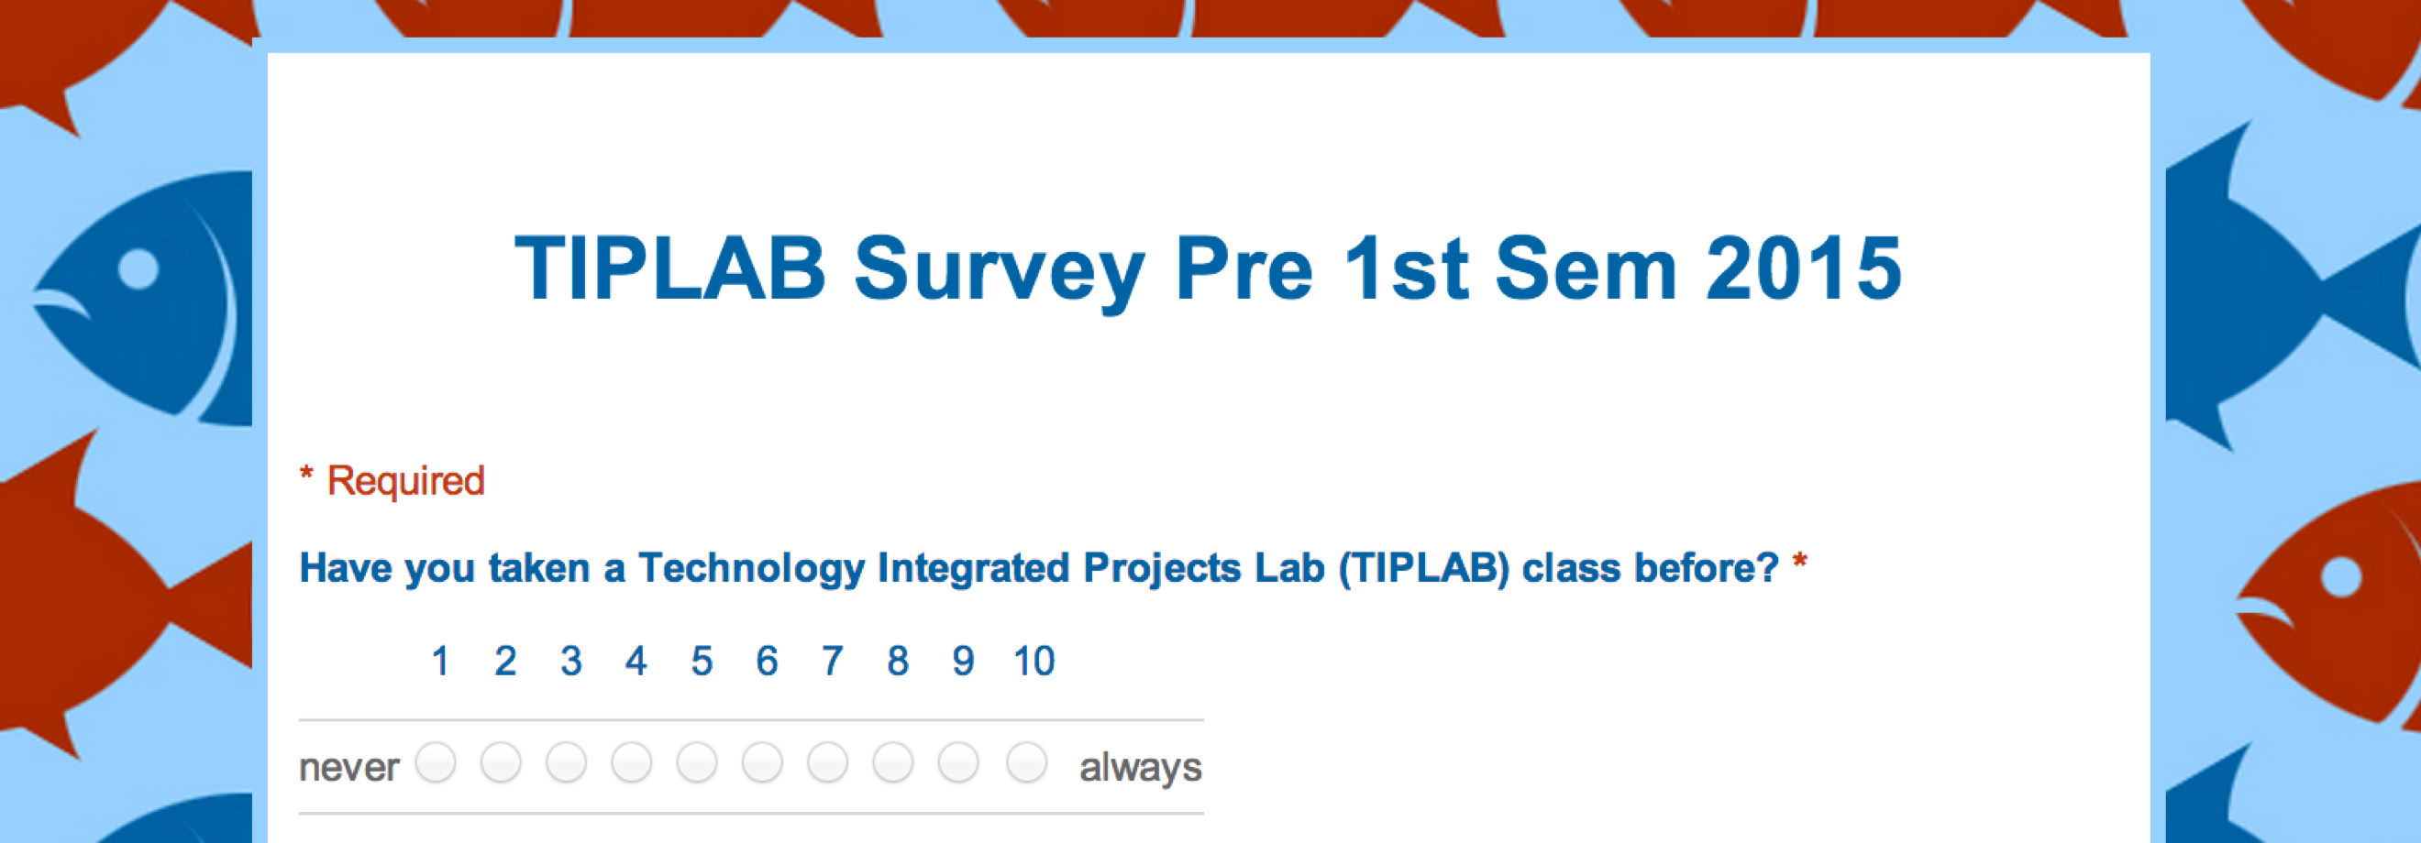Click the 'never' scale label
Screen dimensions: 2421x843
click(x=348, y=768)
